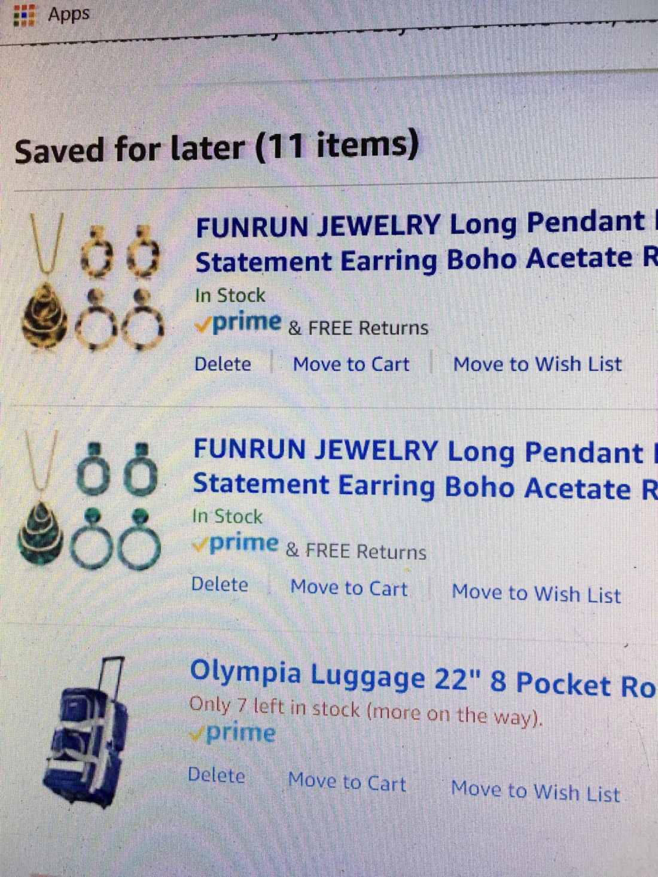Delete the first FUNRUN jewelry item
This screenshot has width=658, height=877.
click(x=223, y=364)
